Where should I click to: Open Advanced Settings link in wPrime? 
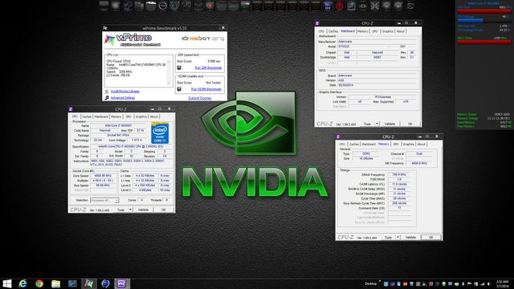pyautogui.click(x=123, y=98)
